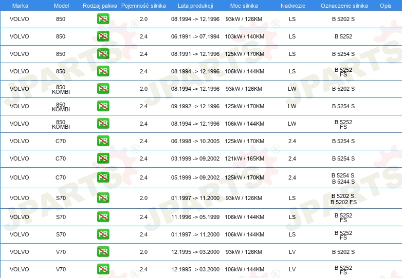402x278 pixels.
Task: Select the 2.0 capacity cell in the S70 row
Action: 143,198
